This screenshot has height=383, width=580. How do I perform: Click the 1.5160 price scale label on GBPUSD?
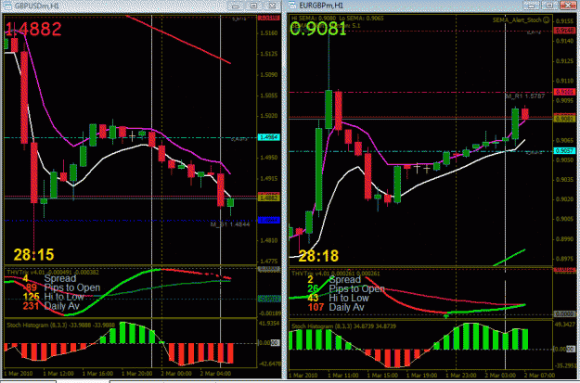pyautogui.click(x=268, y=33)
